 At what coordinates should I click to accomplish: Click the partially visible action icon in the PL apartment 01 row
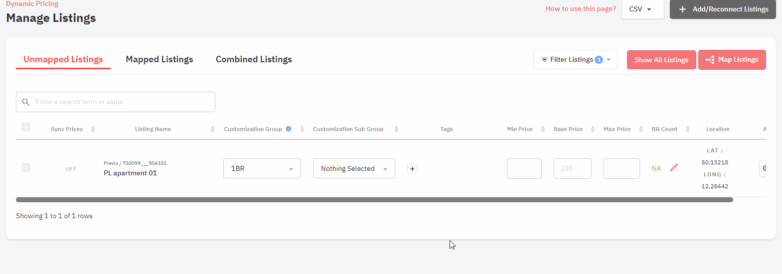763,168
